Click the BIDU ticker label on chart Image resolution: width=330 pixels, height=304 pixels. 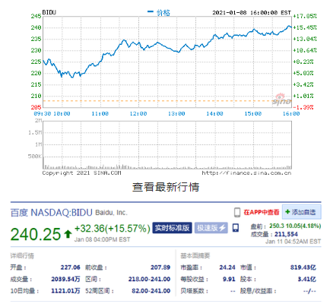(49, 12)
